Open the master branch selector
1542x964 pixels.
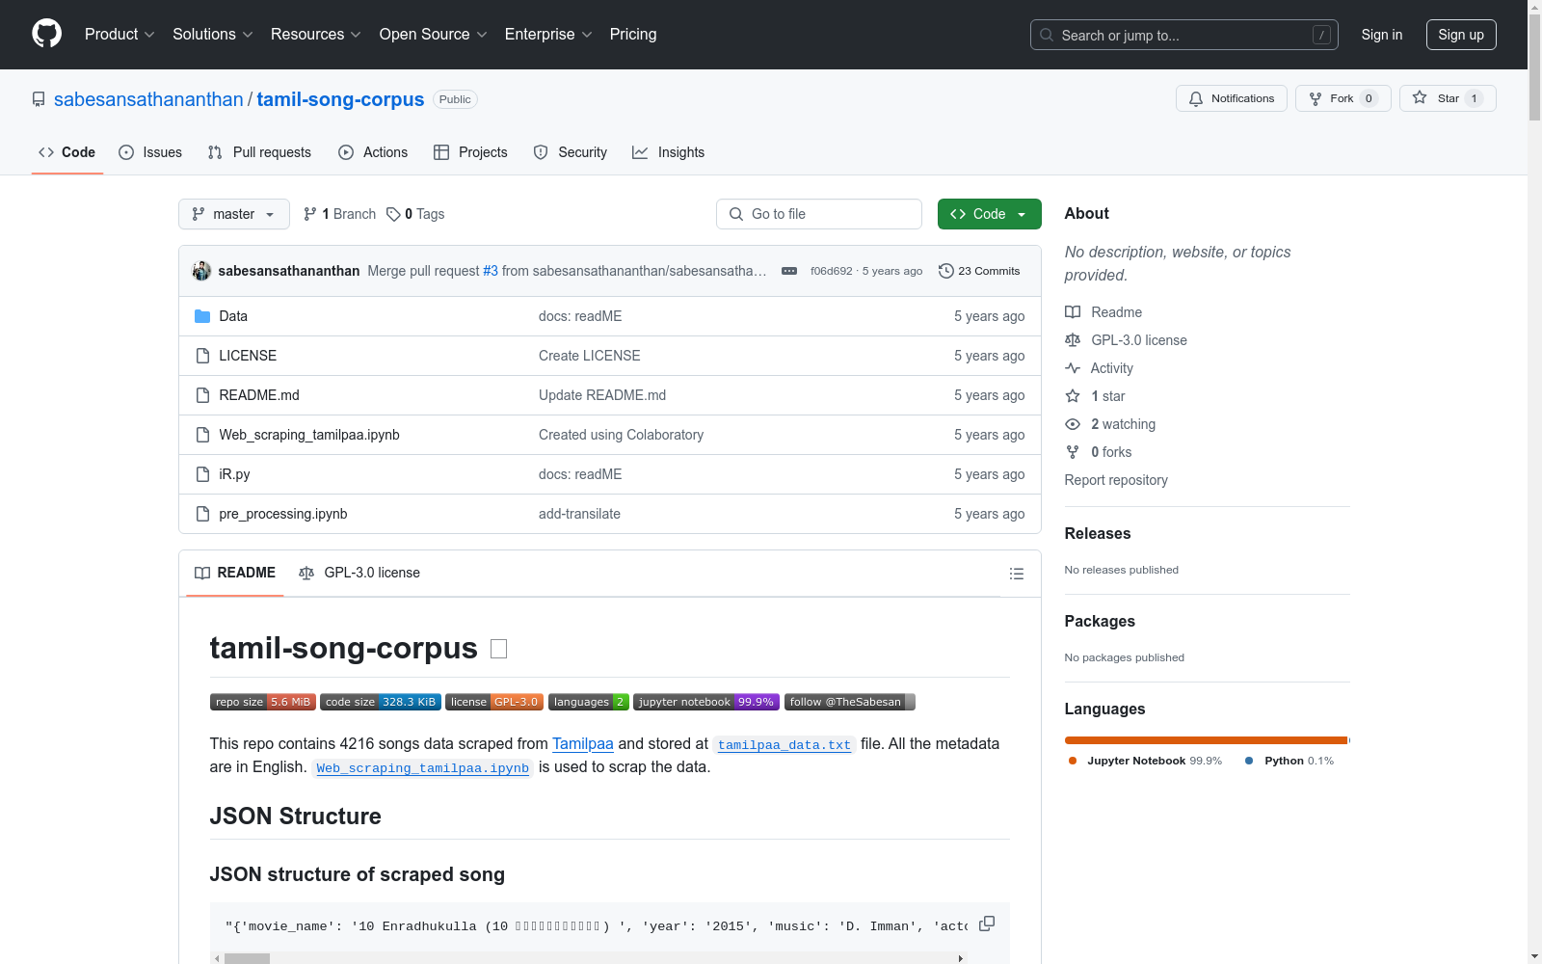pyautogui.click(x=234, y=214)
